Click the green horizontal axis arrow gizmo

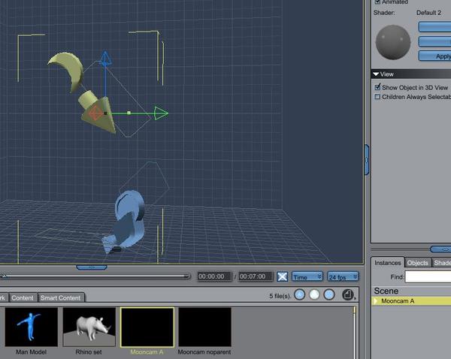point(161,113)
